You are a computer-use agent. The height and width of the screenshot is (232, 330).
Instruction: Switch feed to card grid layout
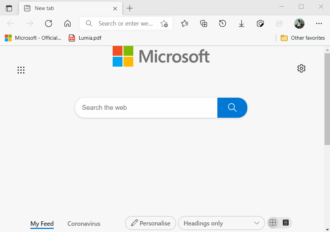point(273,223)
